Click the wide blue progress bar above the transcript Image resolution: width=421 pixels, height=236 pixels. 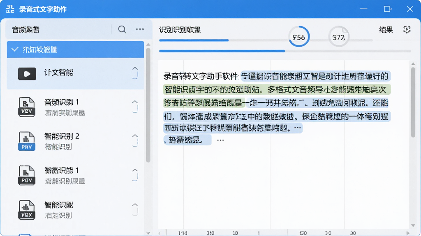285,51
